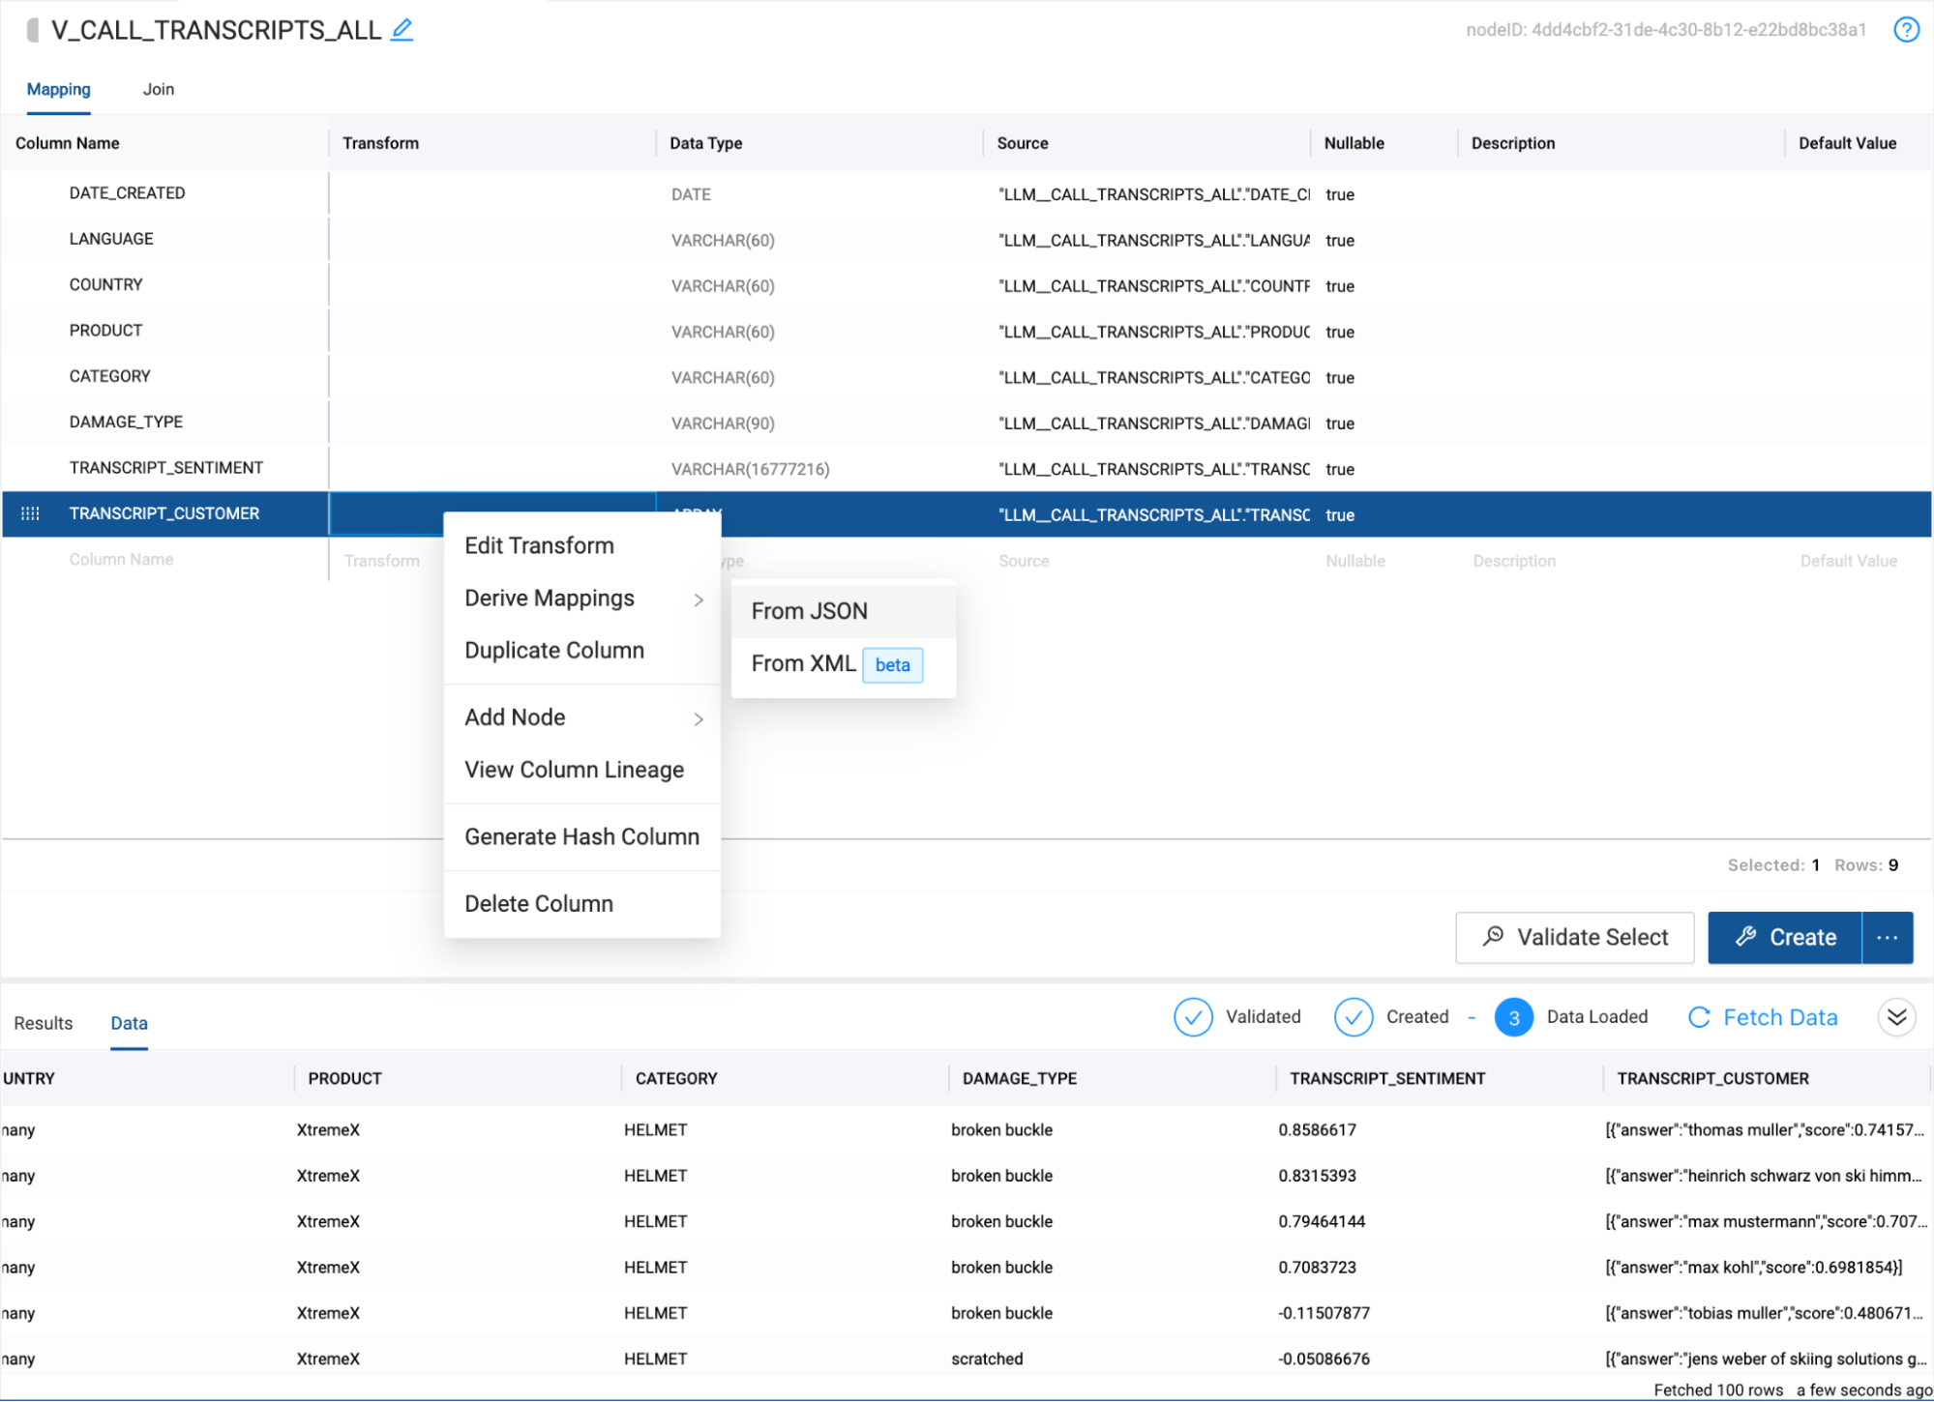Select Generate Hash Column option
This screenshot has width=1934, height=1402.
tap(581, 836)
